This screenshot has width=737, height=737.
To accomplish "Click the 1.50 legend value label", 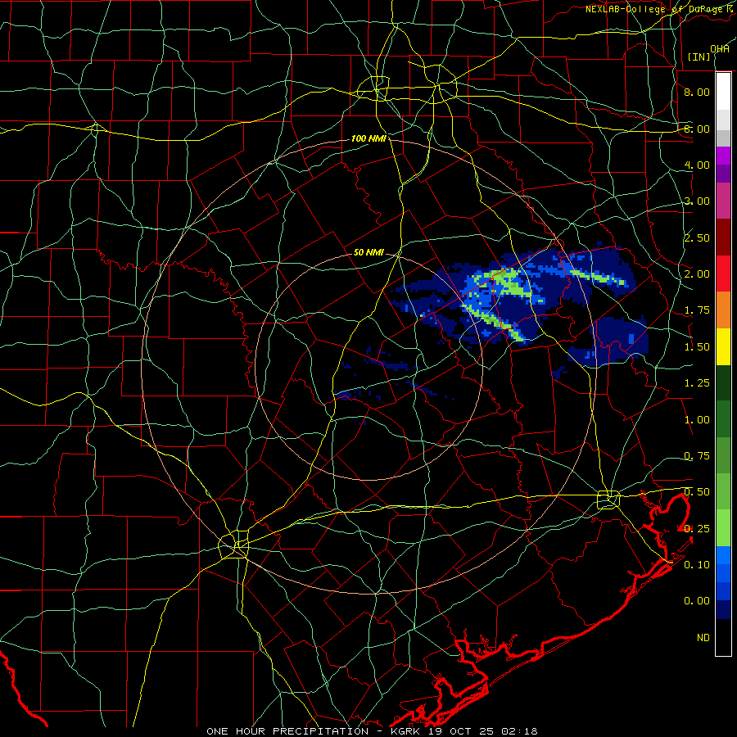I will coord(697,347).
